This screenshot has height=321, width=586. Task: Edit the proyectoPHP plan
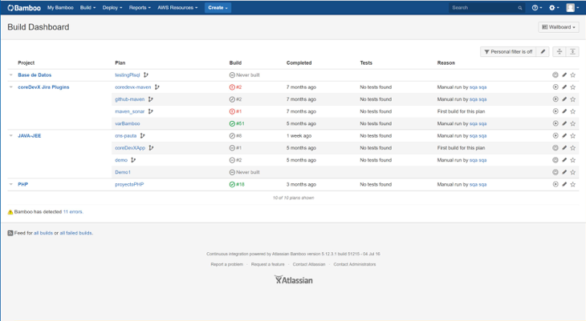(x=564, y=184)
